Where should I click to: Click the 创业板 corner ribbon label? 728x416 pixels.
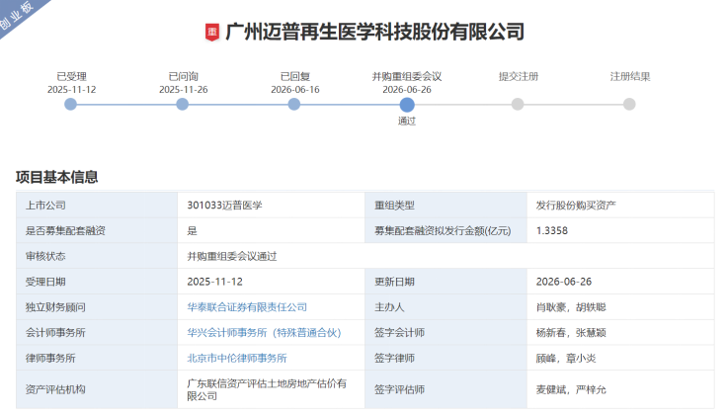(17, 15)
